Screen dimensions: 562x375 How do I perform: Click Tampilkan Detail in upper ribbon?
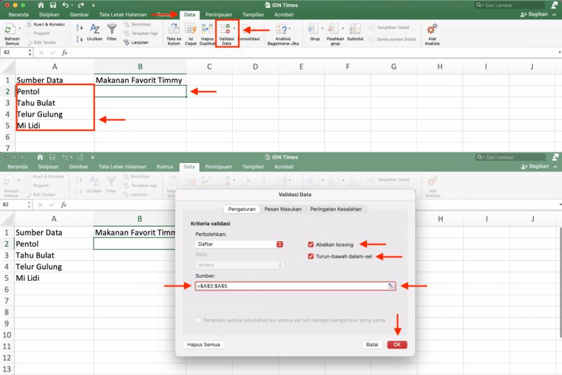(389, 28)
